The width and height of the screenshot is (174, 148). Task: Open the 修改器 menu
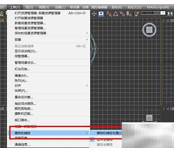(x=74, y=7)
